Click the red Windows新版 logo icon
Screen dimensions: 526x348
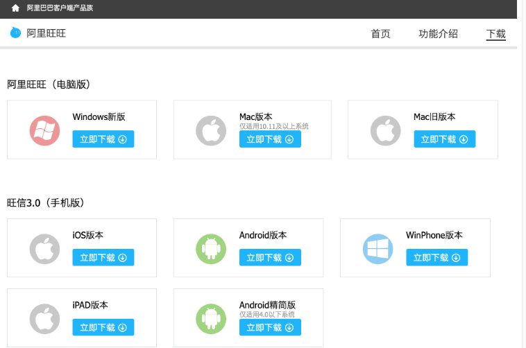pyautogui.click(x=44, y=130)
